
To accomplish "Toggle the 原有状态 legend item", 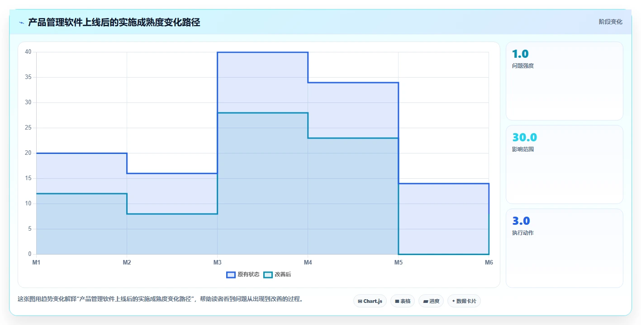I will 243,274.
